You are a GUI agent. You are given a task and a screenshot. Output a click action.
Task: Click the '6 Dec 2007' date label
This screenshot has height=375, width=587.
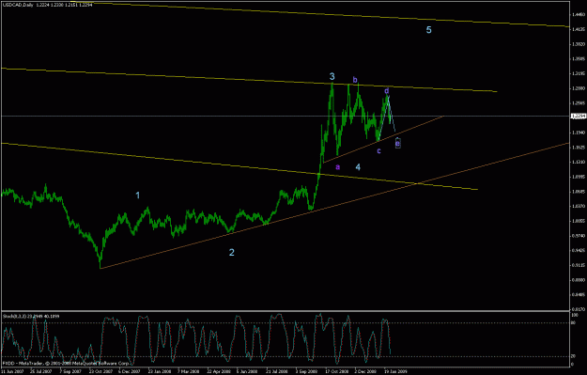coord(130,371)
